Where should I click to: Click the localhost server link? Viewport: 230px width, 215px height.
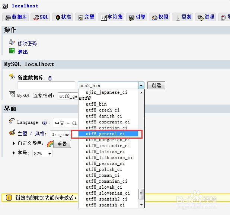(25, 6)
